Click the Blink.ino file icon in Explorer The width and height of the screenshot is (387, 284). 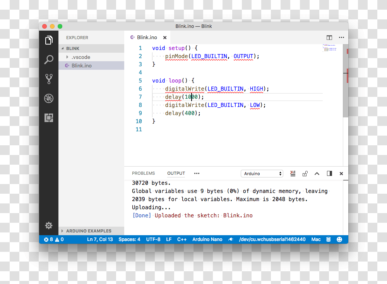tap(67, 65)
